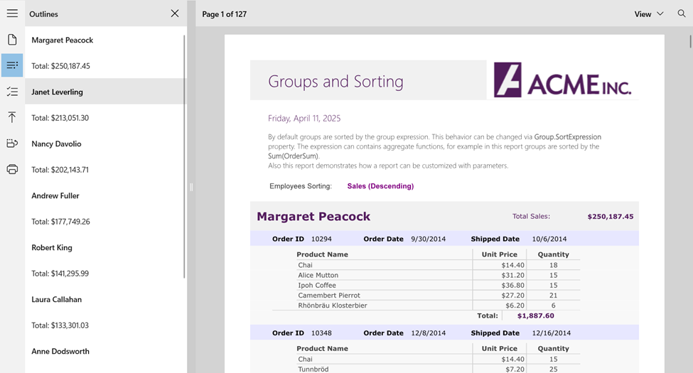The width and height of the screenshot is (693, 373).
Task: Click the quick print icon
Action: [12, 144]
